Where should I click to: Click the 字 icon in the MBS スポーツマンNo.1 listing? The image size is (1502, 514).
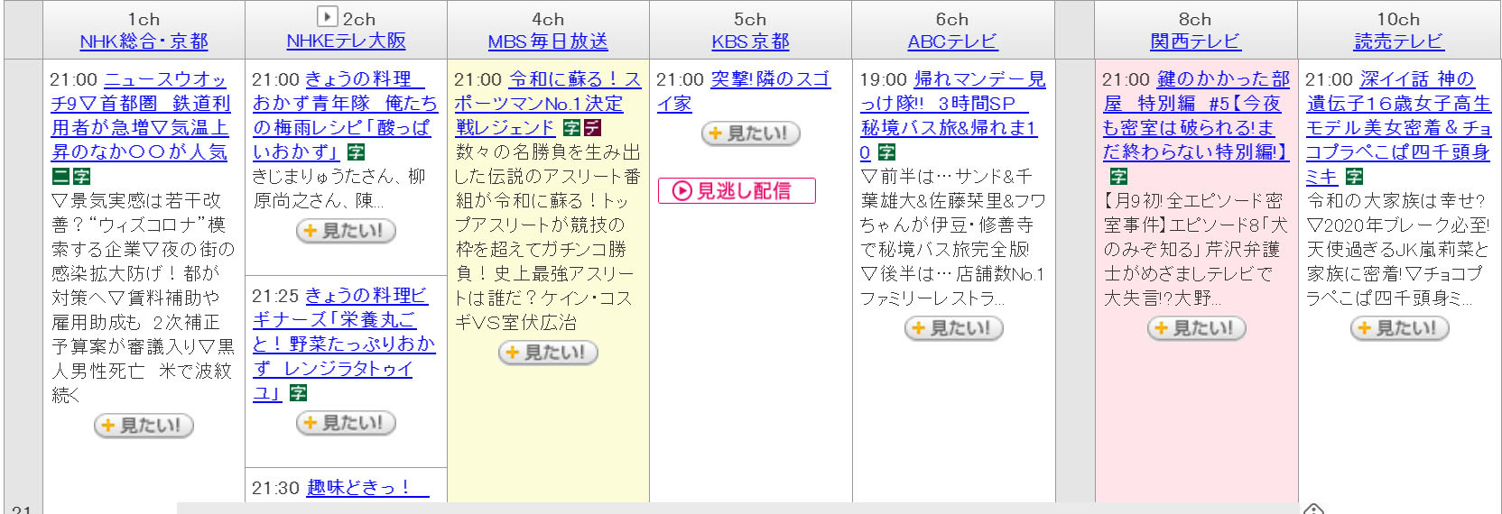[571, 128]
